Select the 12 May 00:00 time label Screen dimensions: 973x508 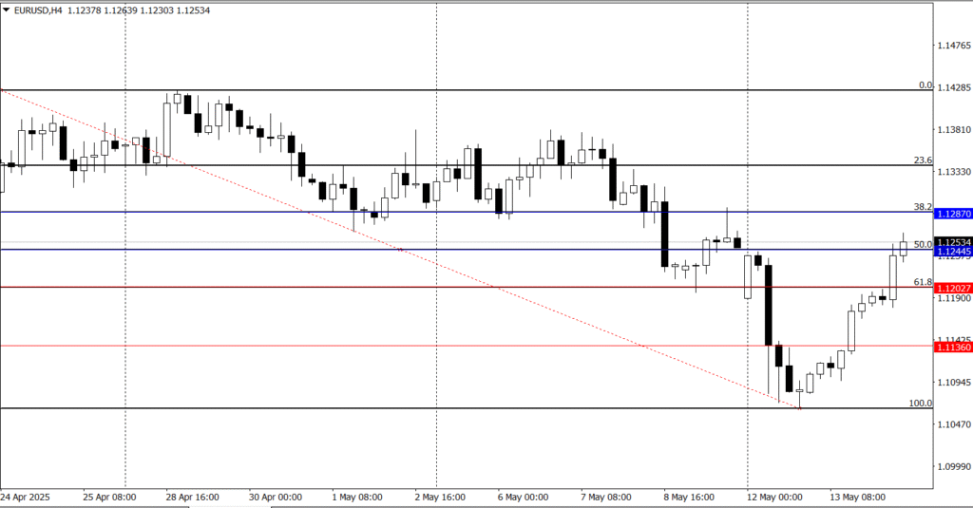pos(775,497)
